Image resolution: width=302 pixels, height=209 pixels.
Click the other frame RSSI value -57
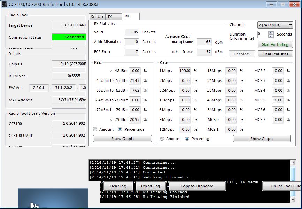[204, 52]
